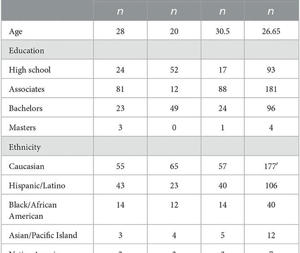Screen dimensions: 300x253
Task: Click the Associates value 88 cell
Action: coord(222,89)
